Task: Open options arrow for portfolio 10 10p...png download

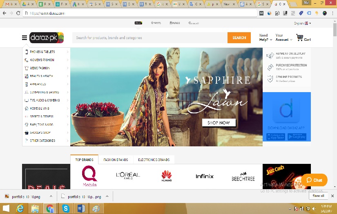Action: 107,196
